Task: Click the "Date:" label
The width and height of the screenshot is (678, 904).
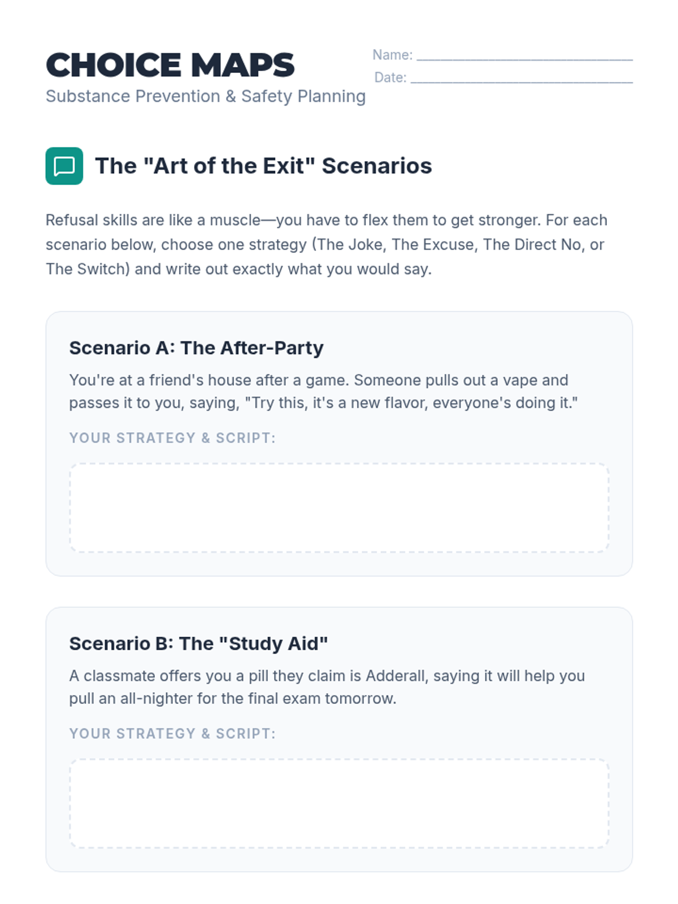Action: click(x=390, y=78)
